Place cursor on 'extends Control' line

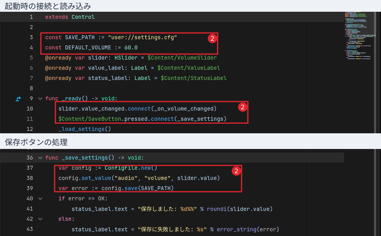[x=70, y=17]
